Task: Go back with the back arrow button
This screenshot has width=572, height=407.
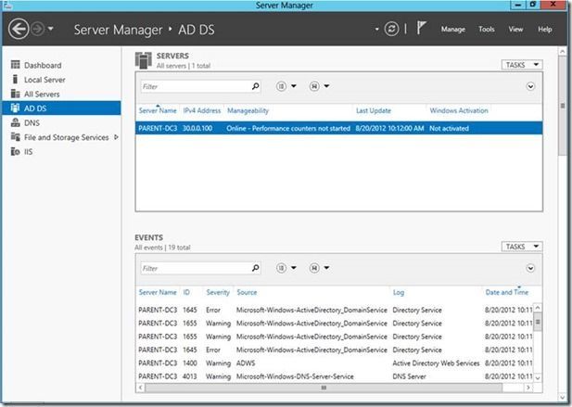Action: (x=19, y=29)
